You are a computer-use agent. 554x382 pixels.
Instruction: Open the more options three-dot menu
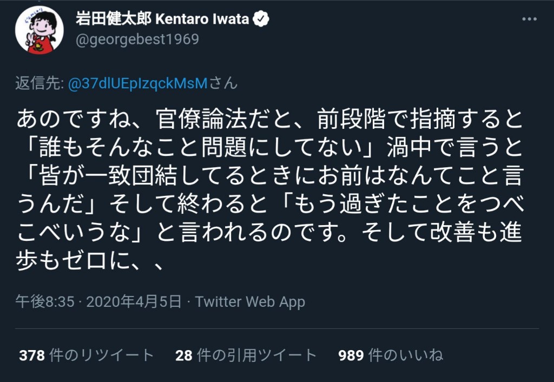pos(529,19)
